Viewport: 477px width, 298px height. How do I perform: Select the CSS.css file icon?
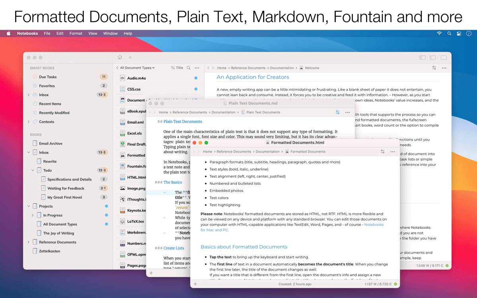tap(123, 89)
